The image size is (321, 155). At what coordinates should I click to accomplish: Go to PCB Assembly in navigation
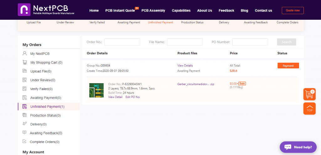(x=153, y=10)
